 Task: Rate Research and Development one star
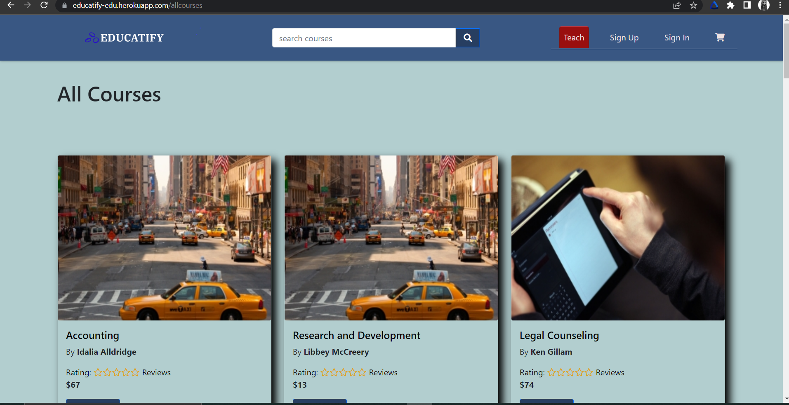tap(326, 372)
